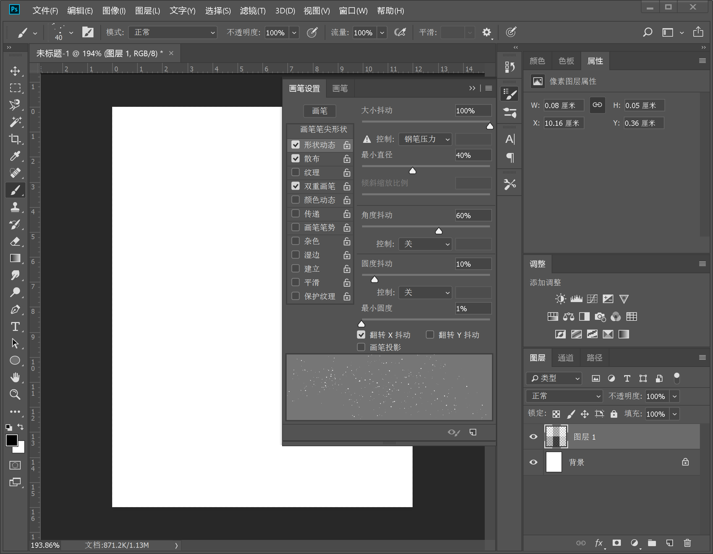The height and width of the screenshot is (554, 713).
Task: Select the Clone Stamp tool
Action: 15,207
